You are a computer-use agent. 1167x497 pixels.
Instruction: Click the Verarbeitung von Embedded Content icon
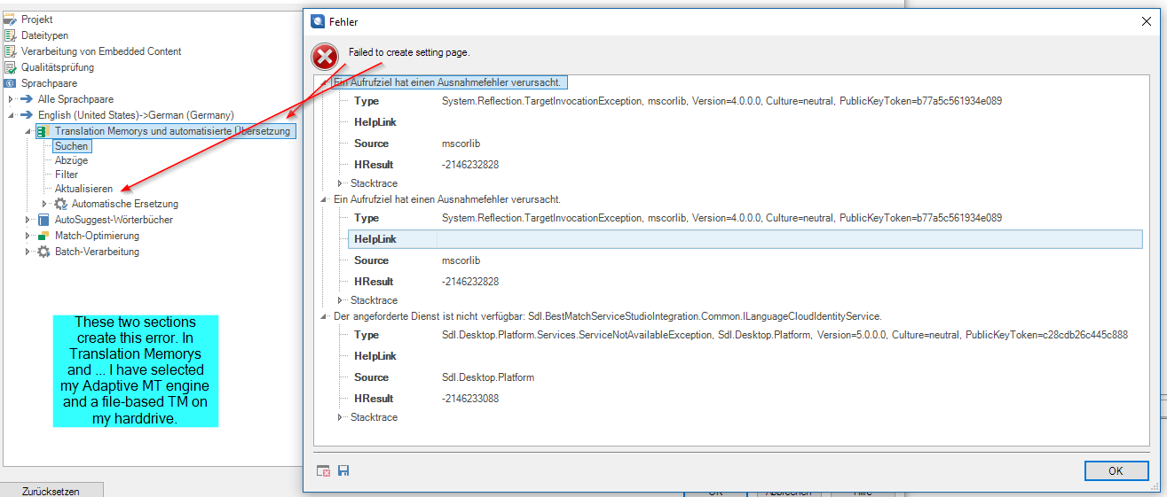(11, 51)
